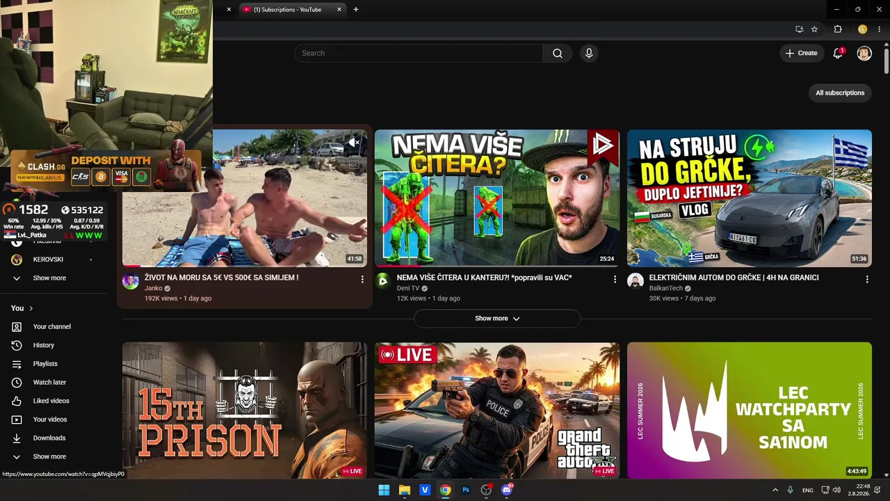Image resolution: width=890 pixels, height=501 pixels.
Task: Open the Chrome profile avatar
Action: pyautogui.click(x=862, y=29)
